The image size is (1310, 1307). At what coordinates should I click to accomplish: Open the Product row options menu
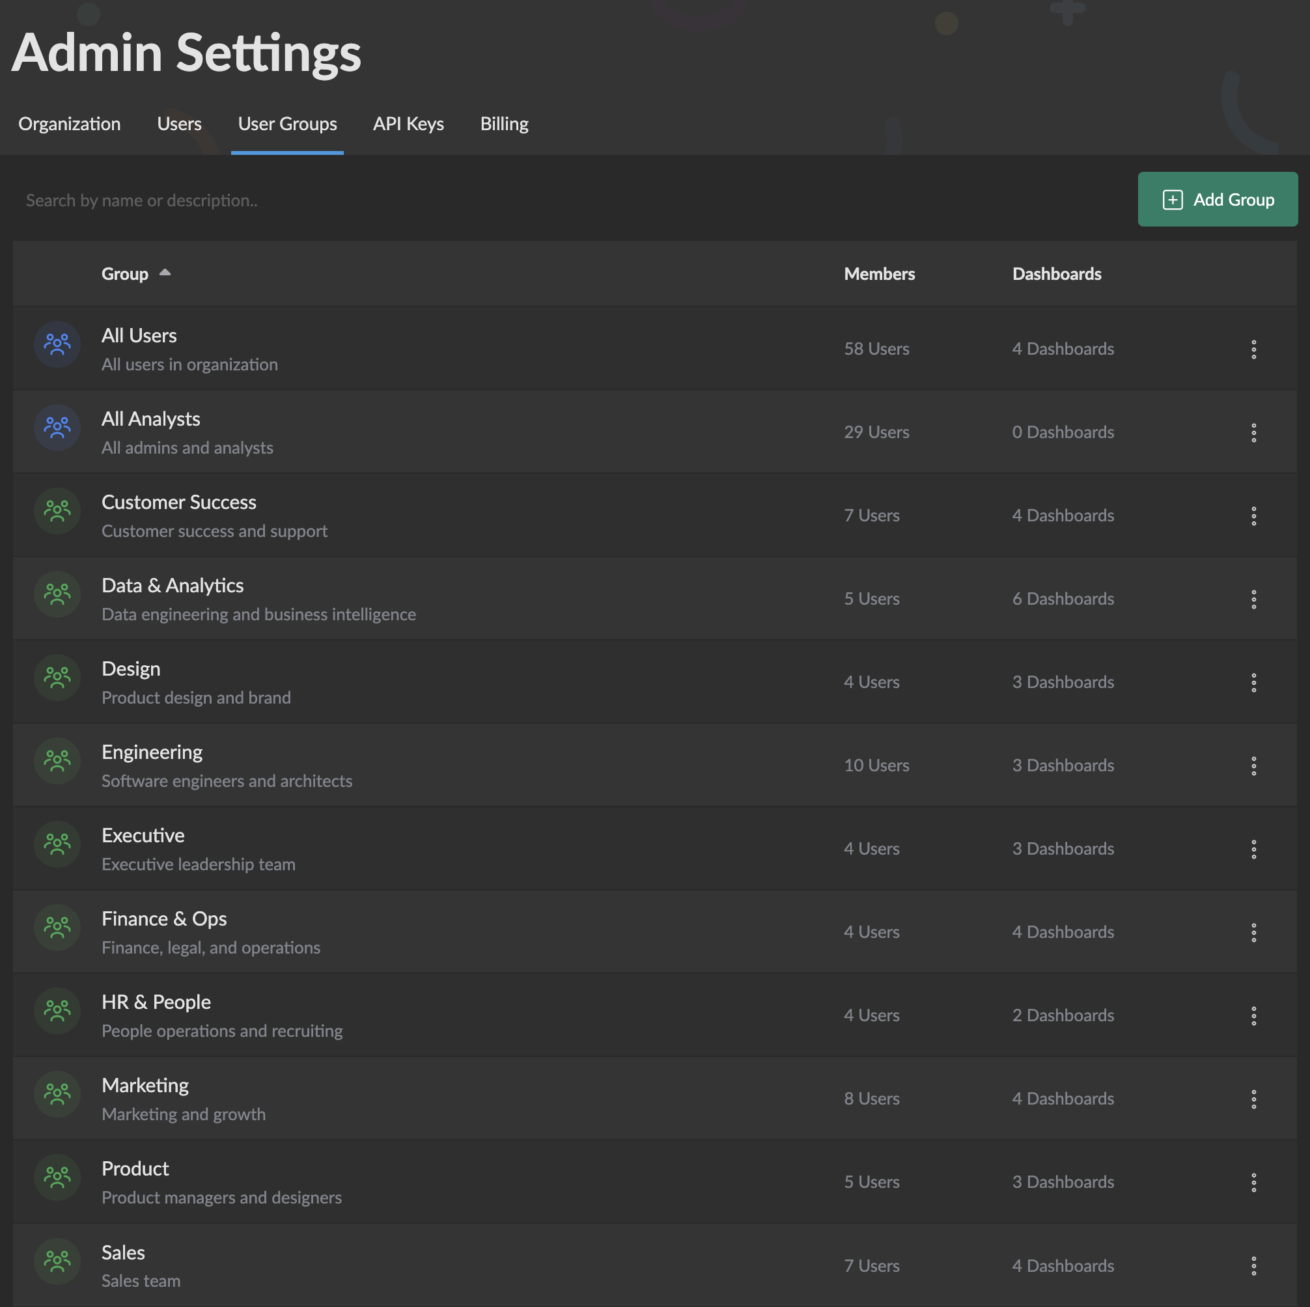tap(1253, 1182)
